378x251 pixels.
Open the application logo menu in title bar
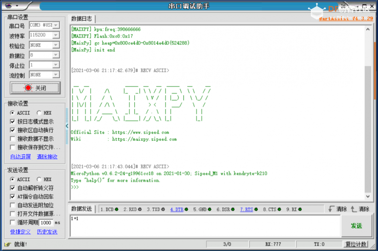(8, 6)
